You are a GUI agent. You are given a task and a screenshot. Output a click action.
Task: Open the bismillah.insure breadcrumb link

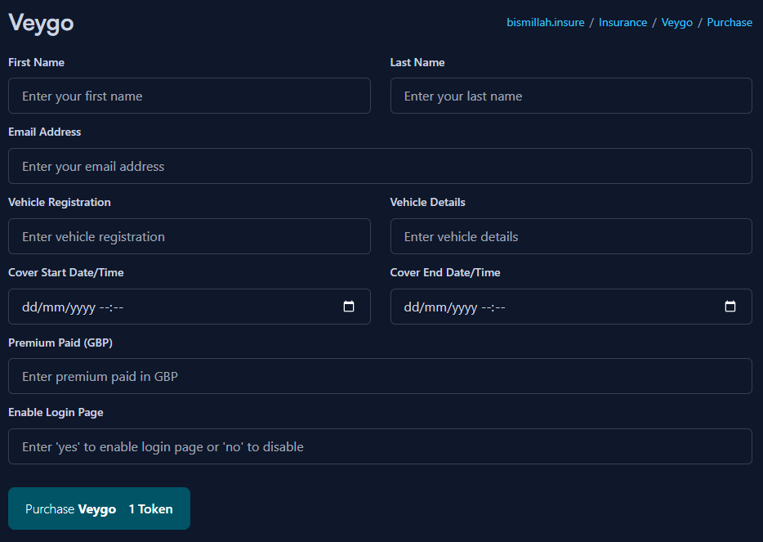point(545,22)
